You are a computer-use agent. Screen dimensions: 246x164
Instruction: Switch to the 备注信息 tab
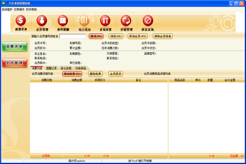(x=66, y=68)
